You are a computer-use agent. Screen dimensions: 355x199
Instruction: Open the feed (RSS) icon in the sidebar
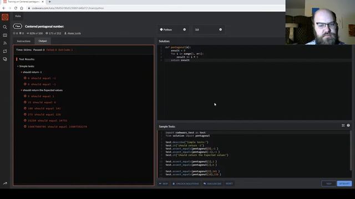(5, 43)
